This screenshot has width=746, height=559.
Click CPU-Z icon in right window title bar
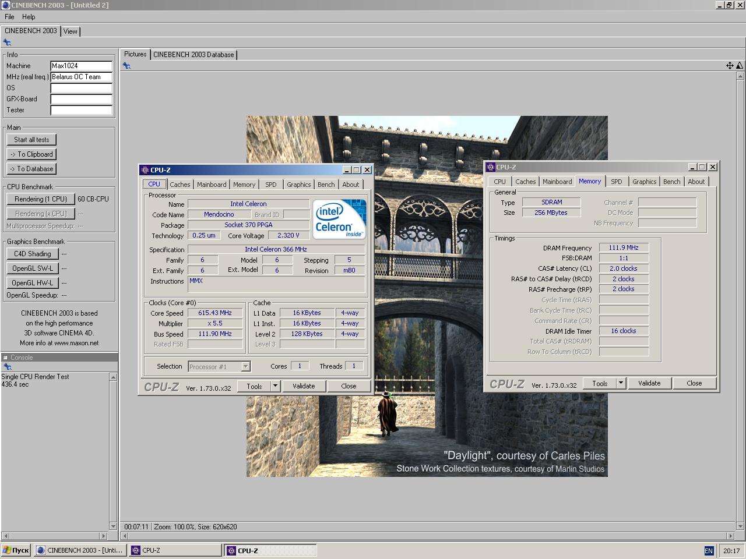click(491, 167)
